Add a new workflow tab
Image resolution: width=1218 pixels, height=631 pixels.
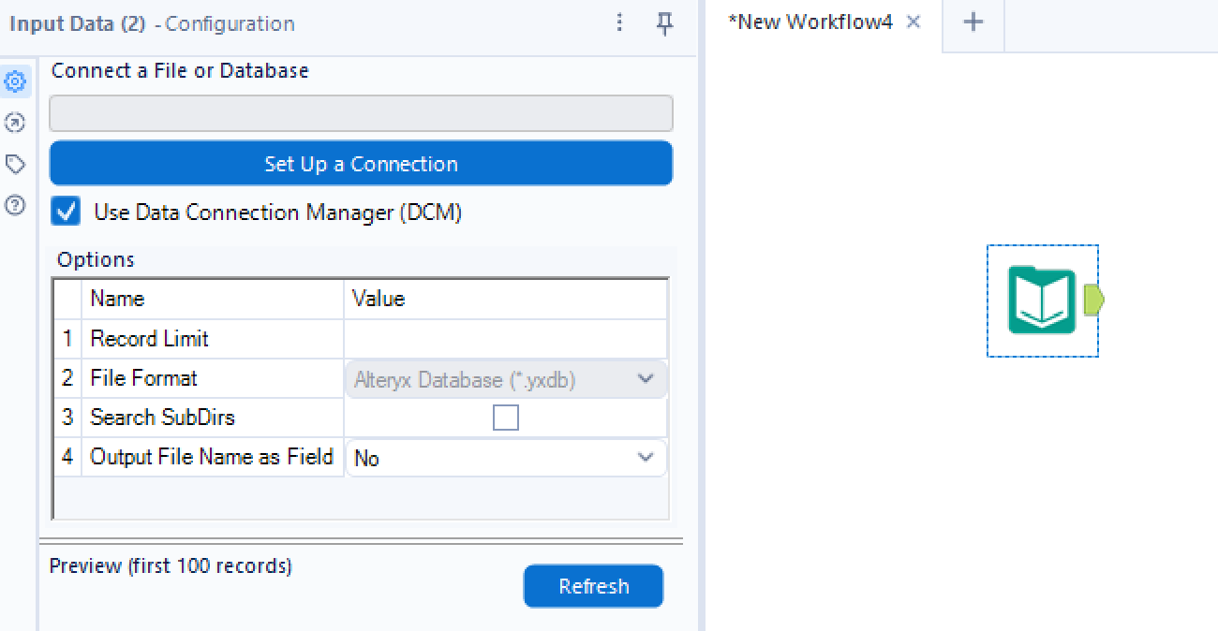point(973,22)
